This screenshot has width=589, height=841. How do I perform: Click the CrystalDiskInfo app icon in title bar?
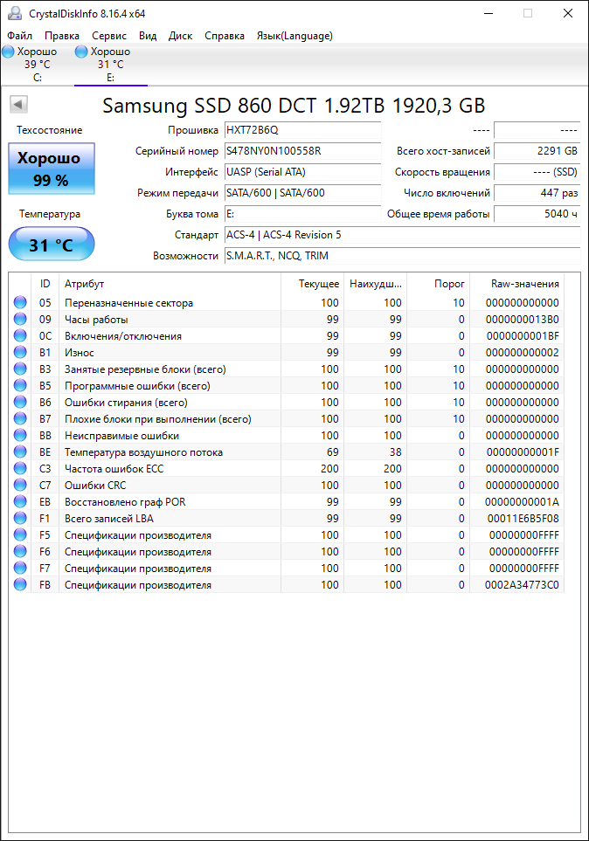tap(15, 13)
